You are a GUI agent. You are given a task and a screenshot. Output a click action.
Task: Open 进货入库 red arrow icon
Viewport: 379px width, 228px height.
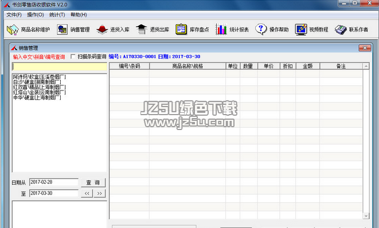click(x=102, y=29)
